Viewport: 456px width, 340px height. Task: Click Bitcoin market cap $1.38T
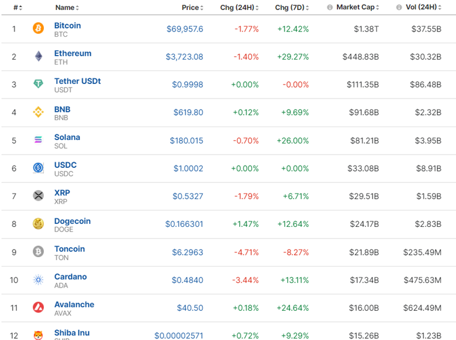tap(366, 29)
